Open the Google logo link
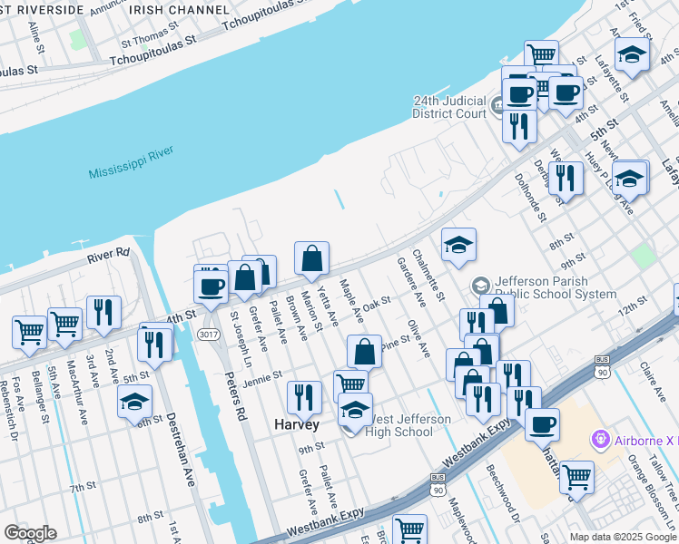The image size is (679, 544). coord(30,534)
